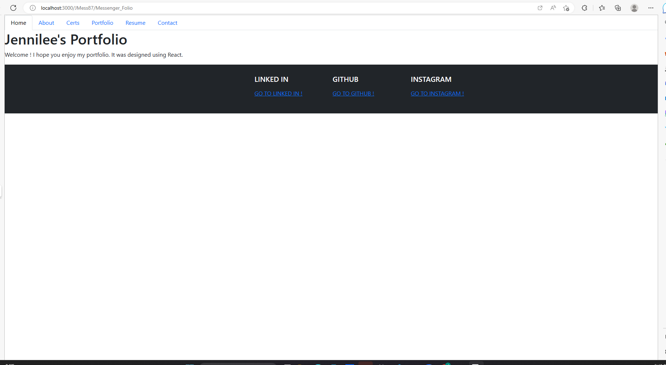Start Read aloud for this page

[x=553, y=8]
